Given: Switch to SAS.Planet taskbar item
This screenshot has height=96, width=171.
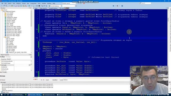Looking at the screenshot, I should tap(17, 95).
